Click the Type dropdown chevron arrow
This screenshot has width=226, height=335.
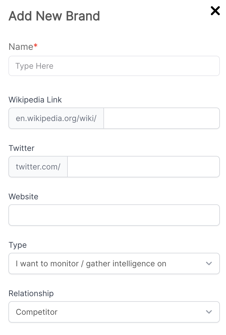209,263
